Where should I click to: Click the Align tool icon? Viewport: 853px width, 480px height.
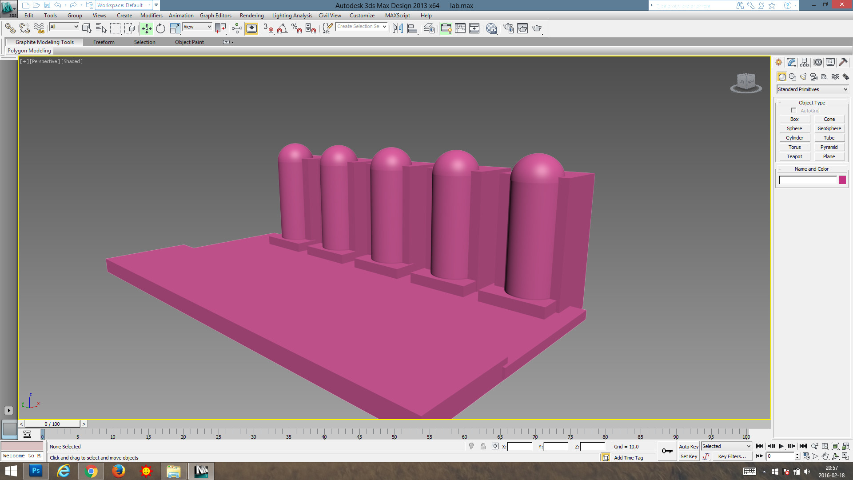click(412, 28)
